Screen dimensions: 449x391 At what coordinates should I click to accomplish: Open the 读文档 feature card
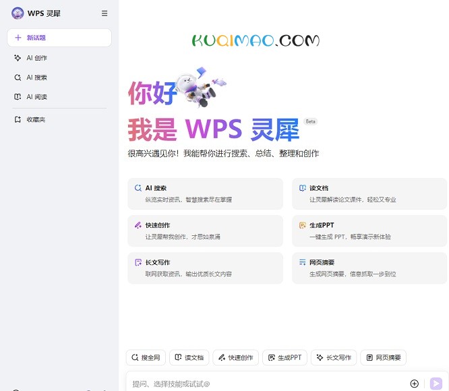pos(369,193)
